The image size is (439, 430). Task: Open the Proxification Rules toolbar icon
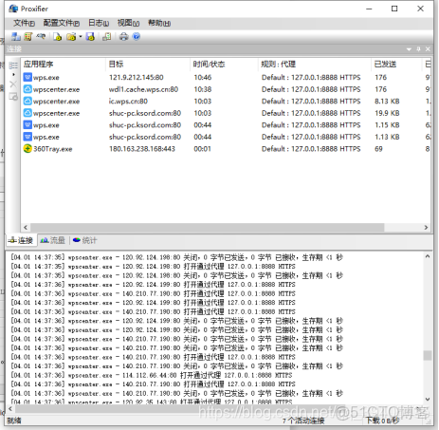(x=28, y=37)
